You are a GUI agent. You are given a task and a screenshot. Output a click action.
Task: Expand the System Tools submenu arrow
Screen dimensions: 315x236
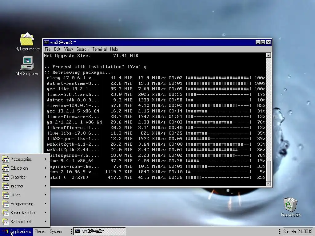(x=46, y=221)
